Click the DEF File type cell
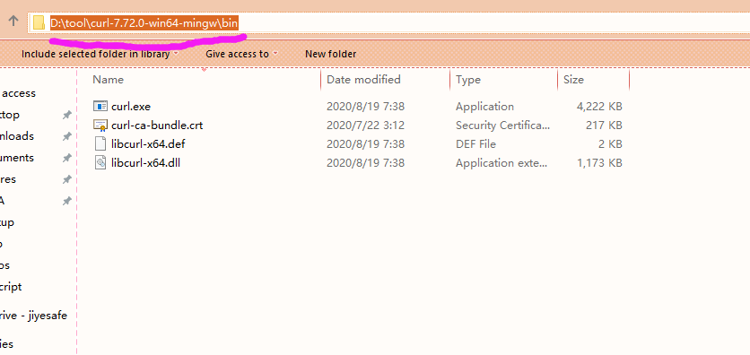750x355 pixels. [475, 143]
